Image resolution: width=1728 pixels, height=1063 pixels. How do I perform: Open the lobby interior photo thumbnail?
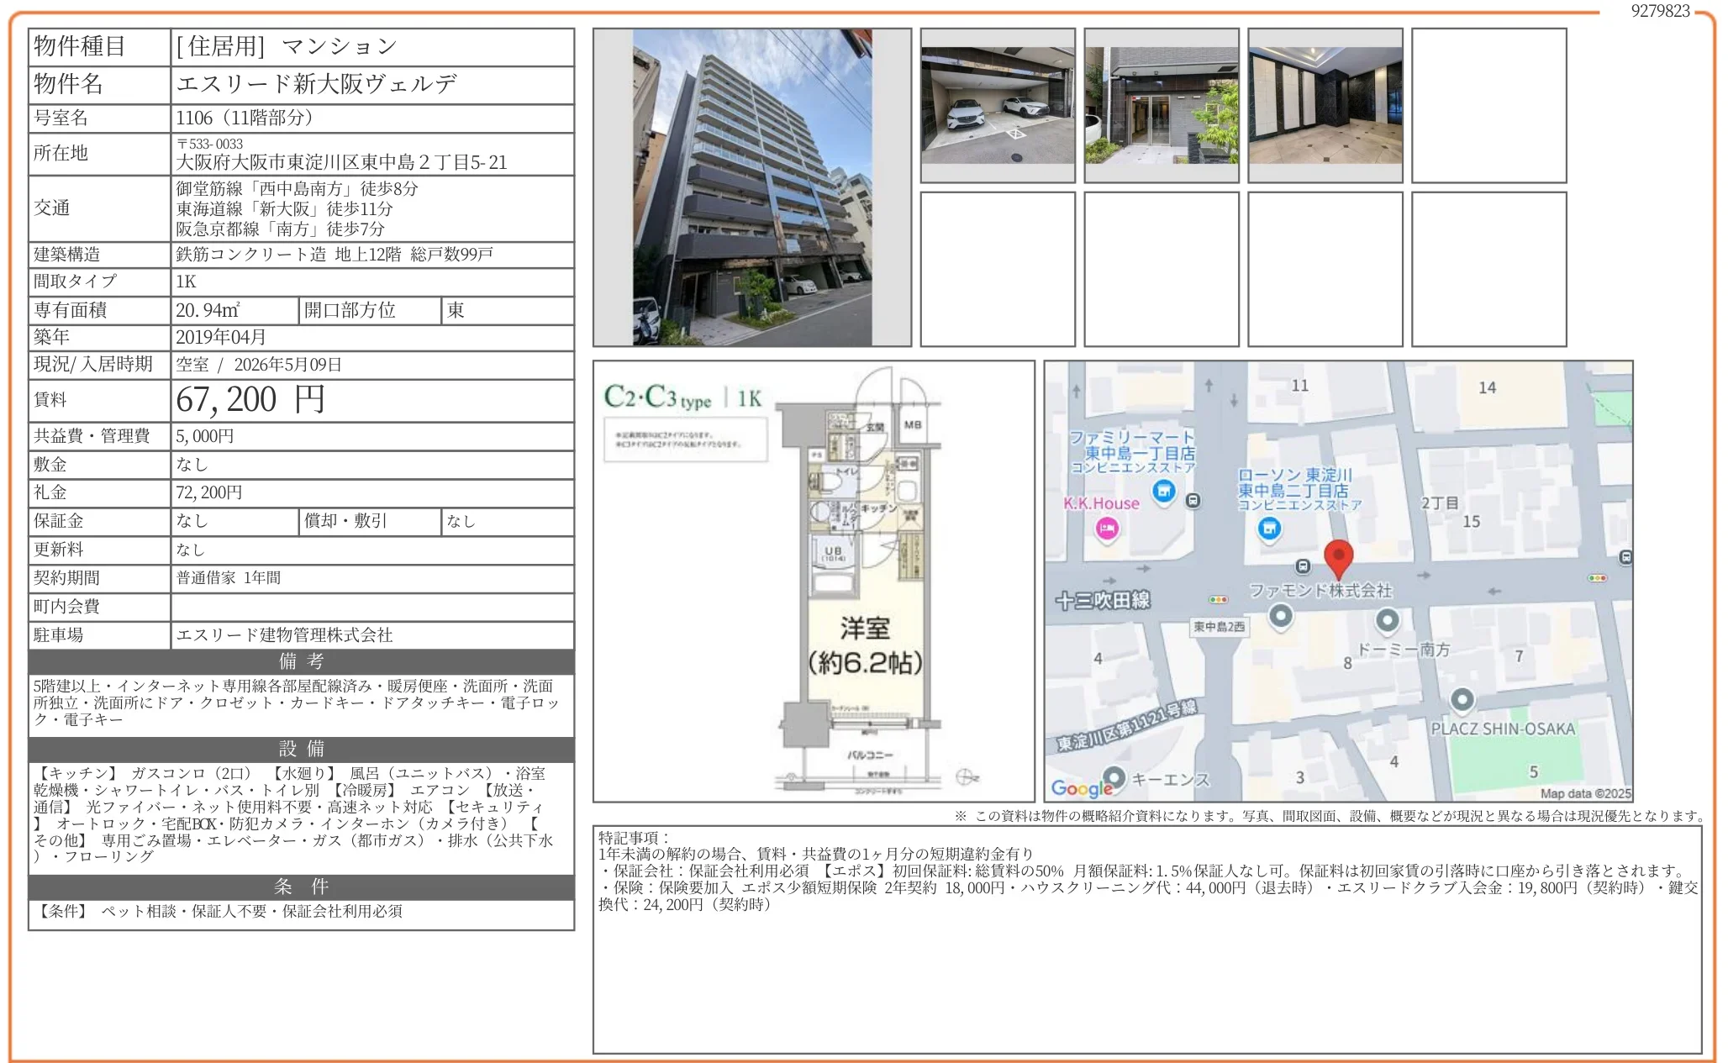(1325, 106)
